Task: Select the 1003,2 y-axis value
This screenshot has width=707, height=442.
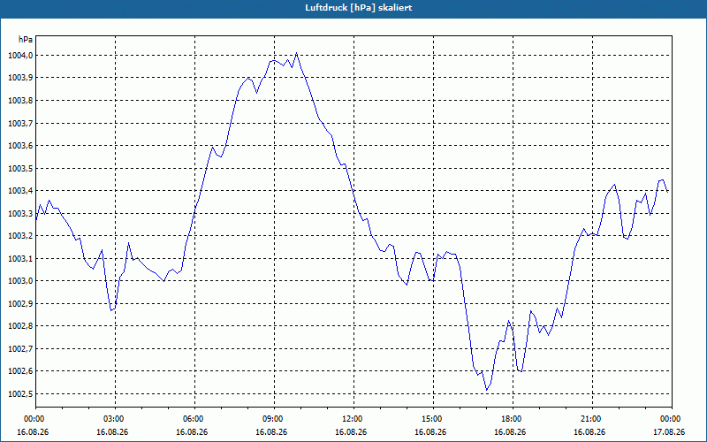Action: 20,236
